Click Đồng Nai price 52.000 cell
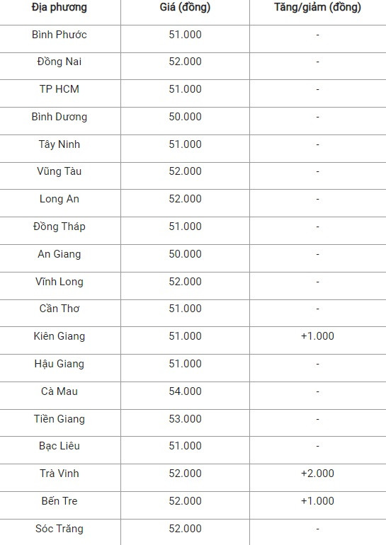The width and height of the screenshot is (386, 545). pyautogui.click(x=185, y=62)
